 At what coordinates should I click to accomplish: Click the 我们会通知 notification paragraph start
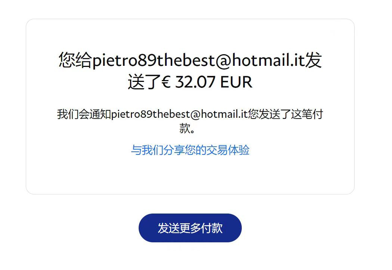coord(84,114)
